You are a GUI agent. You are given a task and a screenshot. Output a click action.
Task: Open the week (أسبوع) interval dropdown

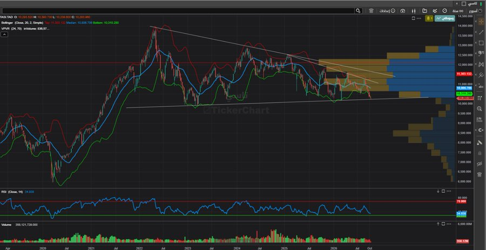pyautogui.click(x=475, y=11)
